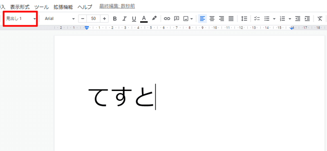The image size is (327, 151).
Task: Open the ツール menu
Action: click(42, 7)
